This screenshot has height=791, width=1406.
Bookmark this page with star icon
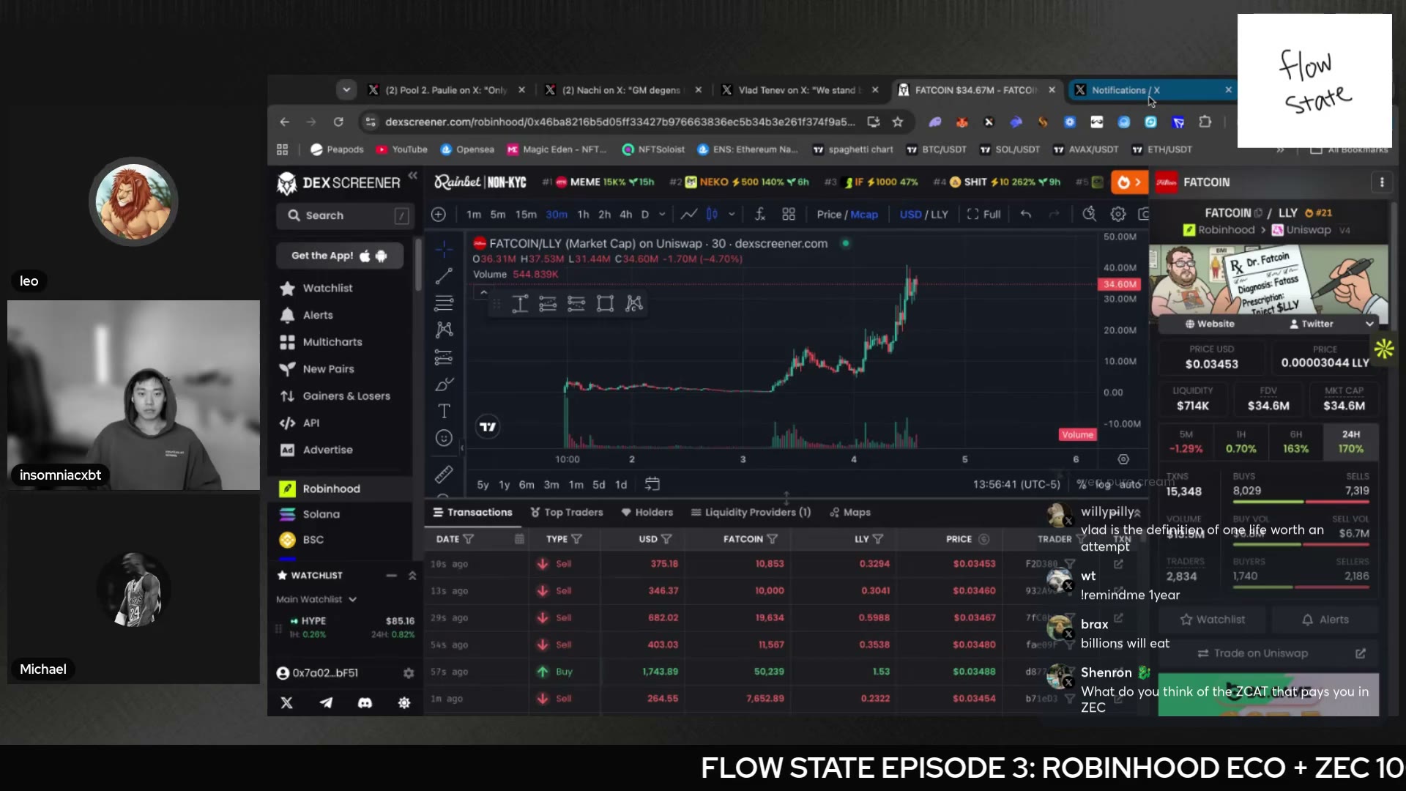tap(898, 122)
